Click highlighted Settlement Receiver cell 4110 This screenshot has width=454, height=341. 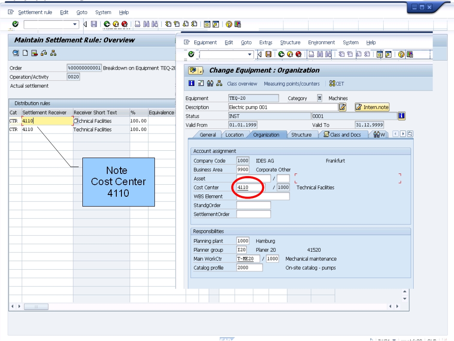pyautogui.click(x=48, y=121)
